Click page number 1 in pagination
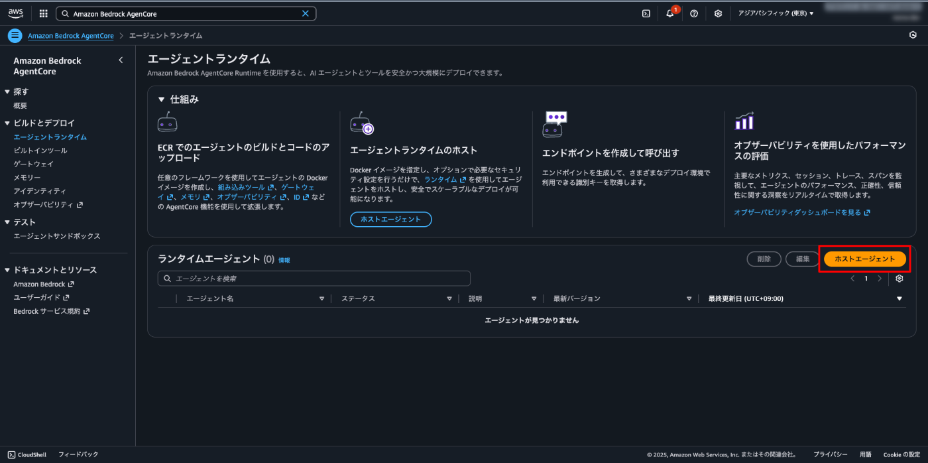 coord(866,279)
